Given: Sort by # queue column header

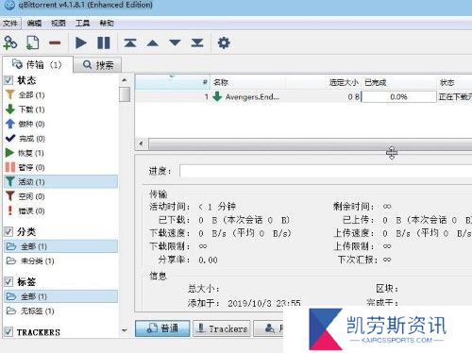Looking at the screenshot, I should (x=173, y=82).
